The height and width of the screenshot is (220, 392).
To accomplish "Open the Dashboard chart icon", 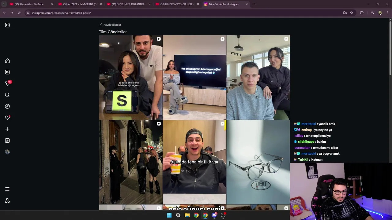I will [7, 141].
